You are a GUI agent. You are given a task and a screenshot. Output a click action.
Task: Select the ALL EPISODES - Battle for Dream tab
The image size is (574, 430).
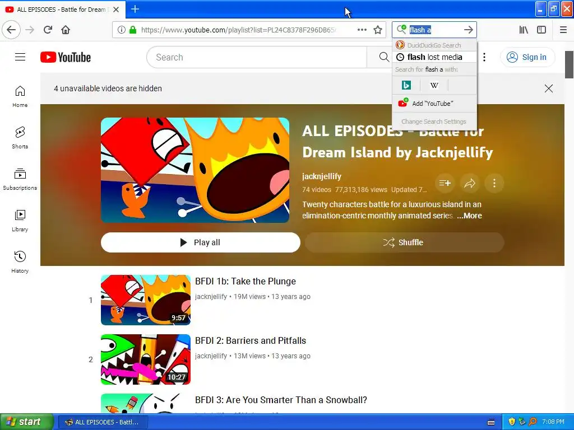point(62,10)
